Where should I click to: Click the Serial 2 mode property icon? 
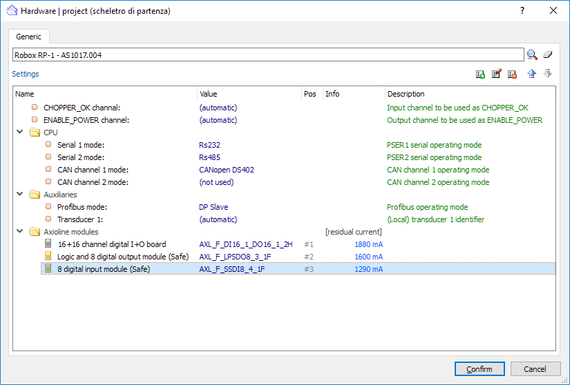click(48, 157)
